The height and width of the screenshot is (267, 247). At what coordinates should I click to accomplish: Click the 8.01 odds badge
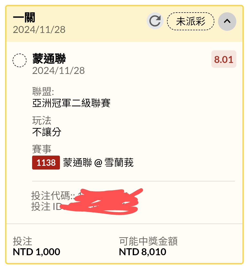click(224, 59)
